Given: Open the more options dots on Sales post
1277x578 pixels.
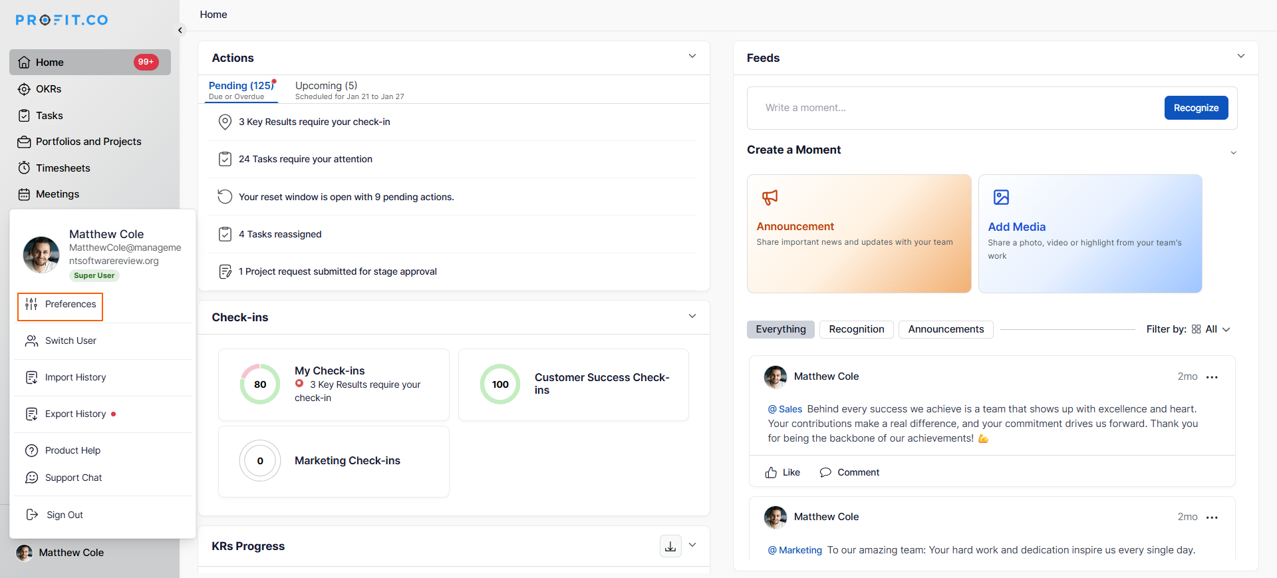Looking at the screenshot, I should click(1212, 377).
